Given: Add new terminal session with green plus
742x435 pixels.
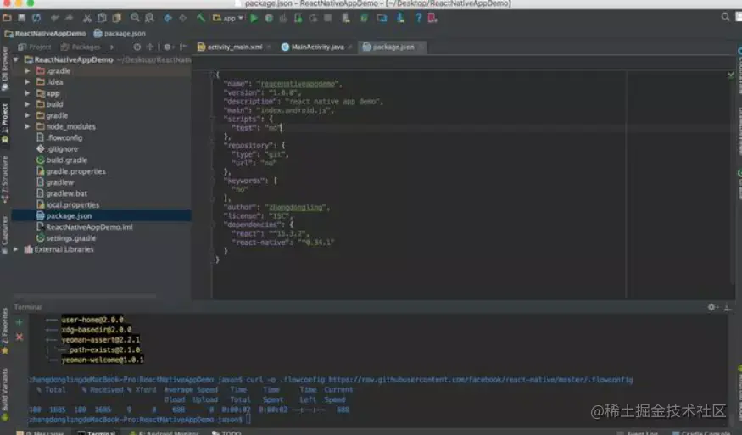Looking at the screenshot, I should pyautogui.click(x=20, y=322).
